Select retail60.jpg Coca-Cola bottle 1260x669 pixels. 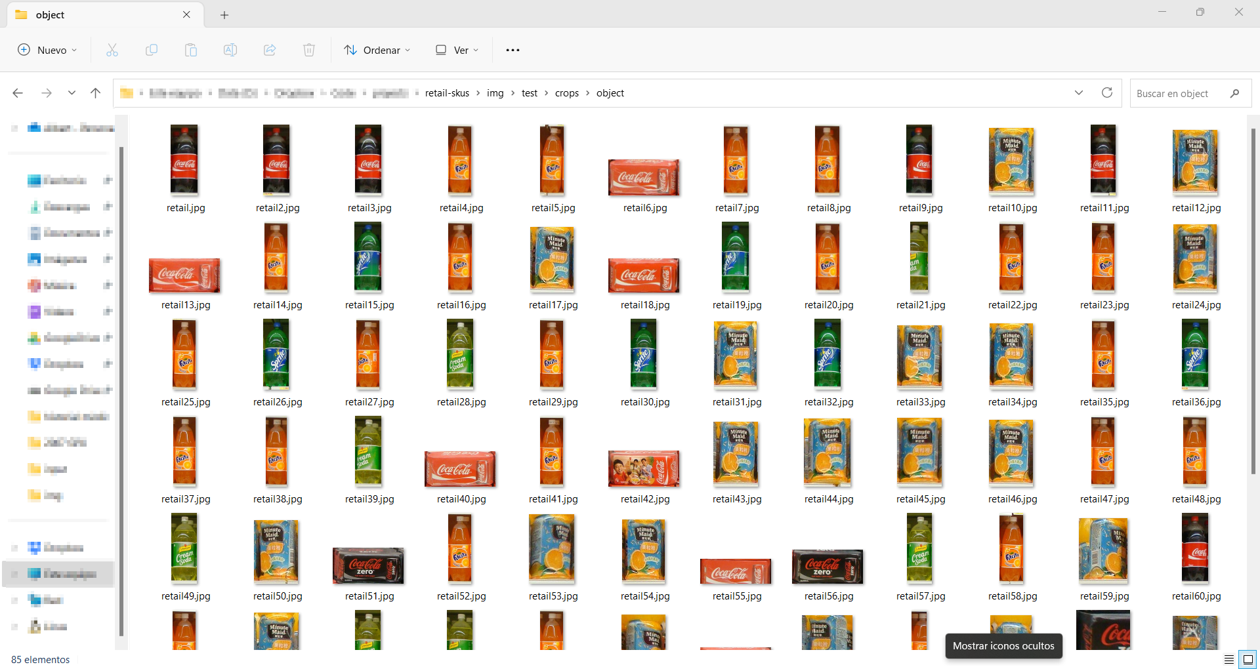click(1195, 548)
